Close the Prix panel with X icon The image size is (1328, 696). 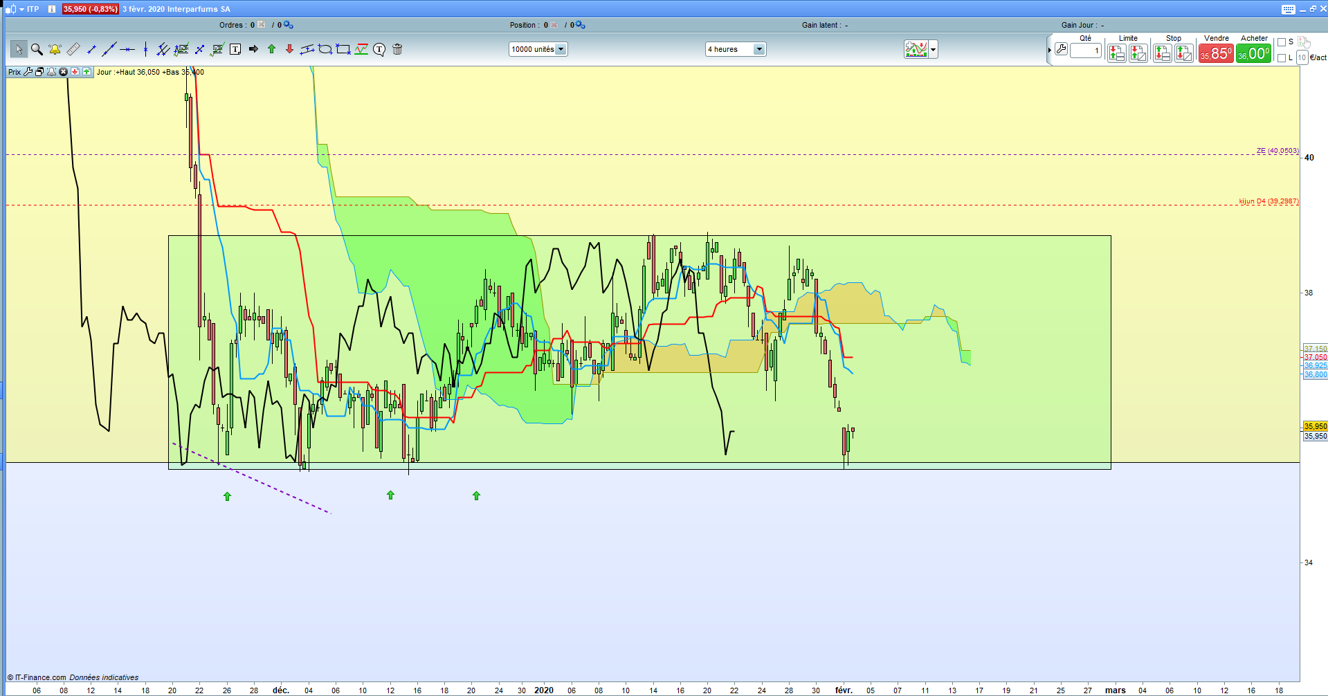[x=63, y=72]
